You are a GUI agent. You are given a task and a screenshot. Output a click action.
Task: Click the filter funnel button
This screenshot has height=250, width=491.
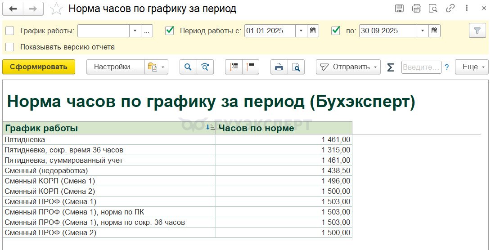tap(477, 31)
